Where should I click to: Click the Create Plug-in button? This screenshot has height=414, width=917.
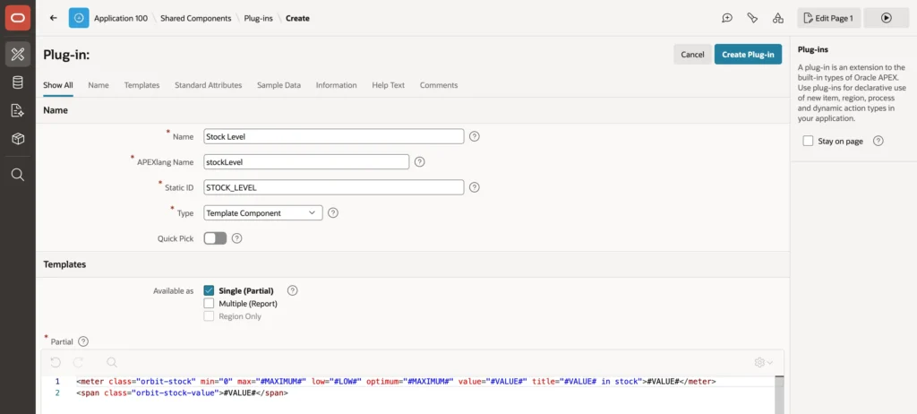coord(748,55)
